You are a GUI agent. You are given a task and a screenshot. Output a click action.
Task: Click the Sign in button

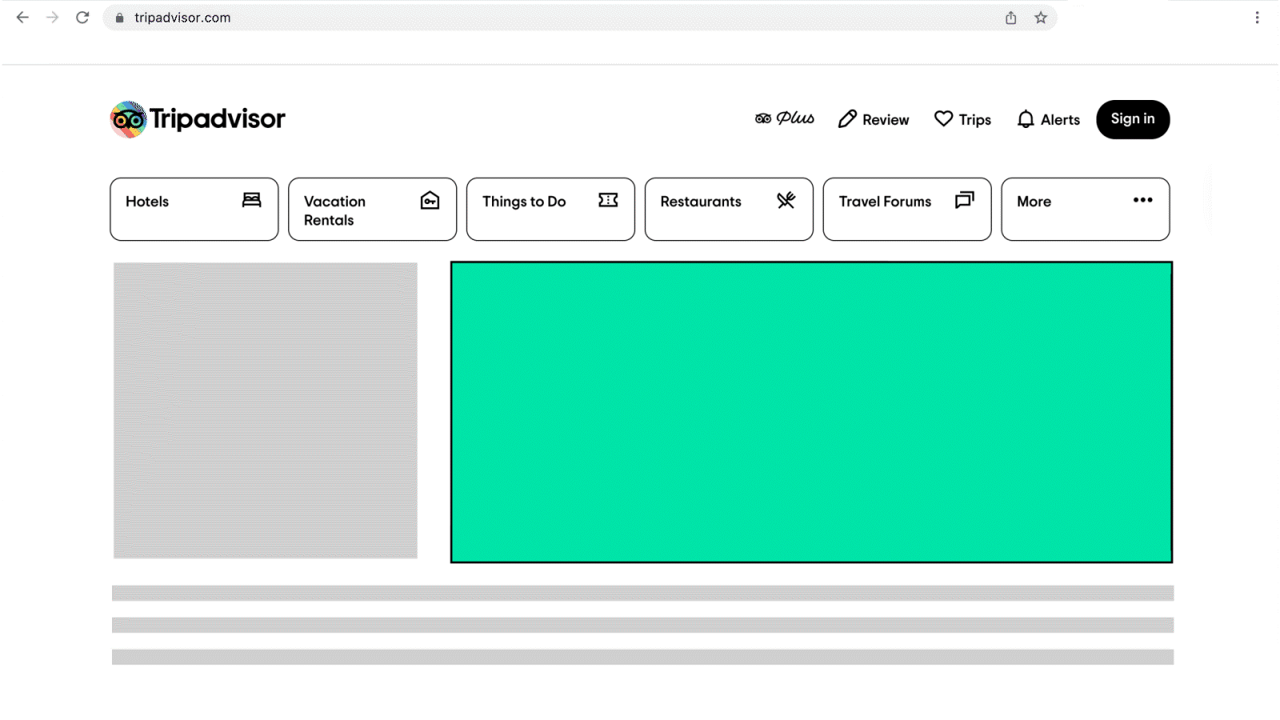point(1133,119)
